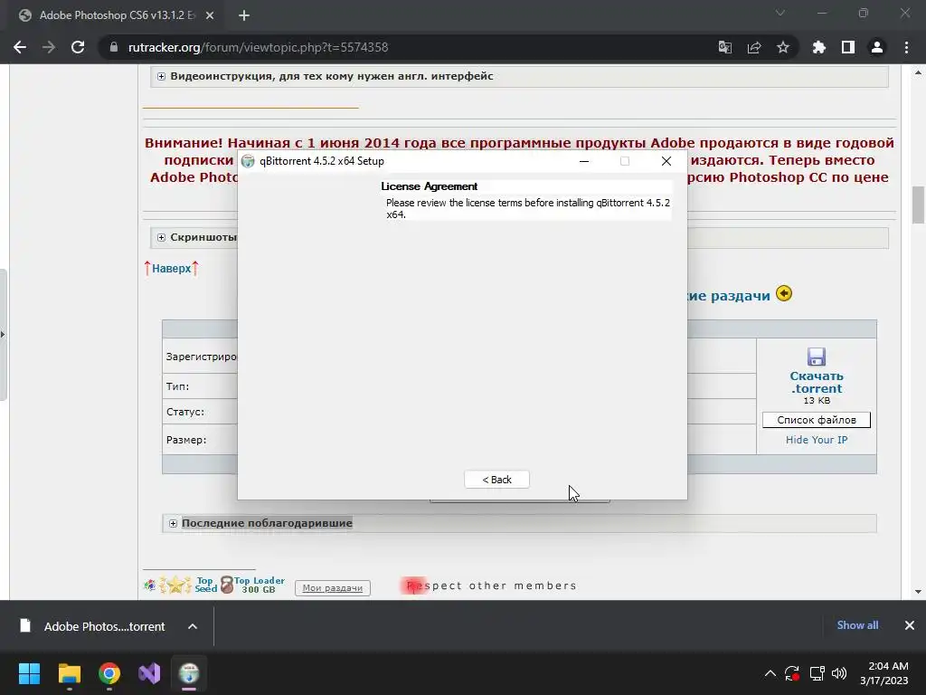Expand the Скриншоты spoiler section

pos(161,238)
